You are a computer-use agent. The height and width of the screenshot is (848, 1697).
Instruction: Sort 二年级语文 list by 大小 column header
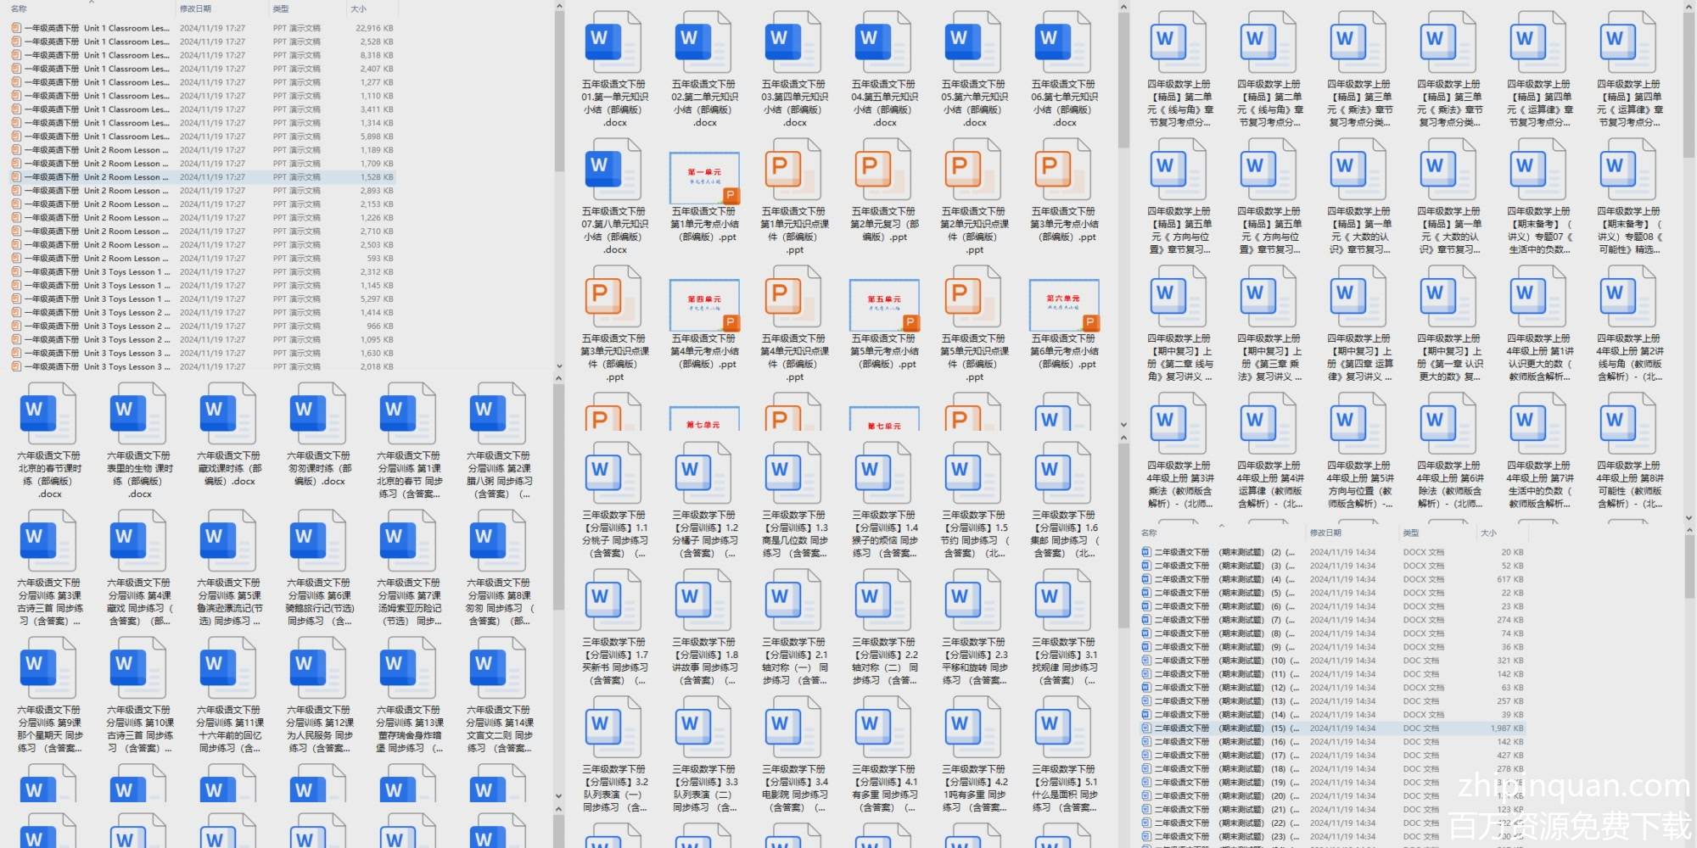point(1488,533)
